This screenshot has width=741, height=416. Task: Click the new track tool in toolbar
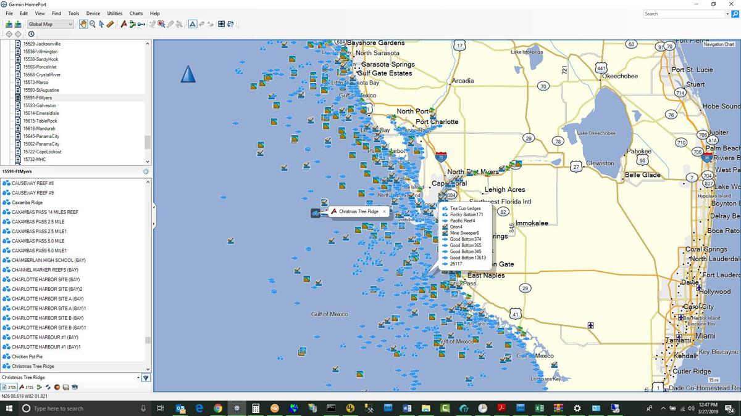pos(141,24)
